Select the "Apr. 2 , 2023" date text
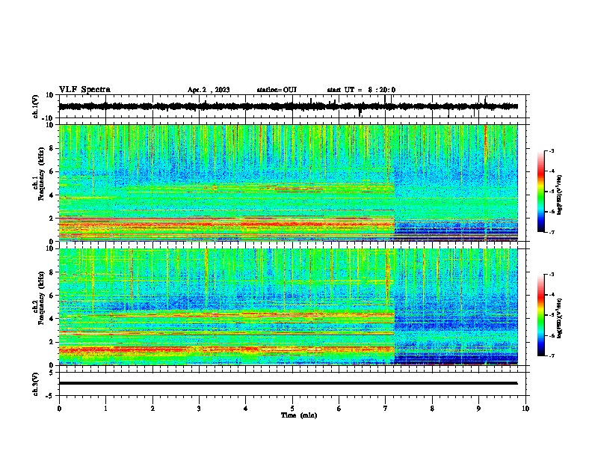The width and height of the screenshot is (592, 458). point(209,90)
